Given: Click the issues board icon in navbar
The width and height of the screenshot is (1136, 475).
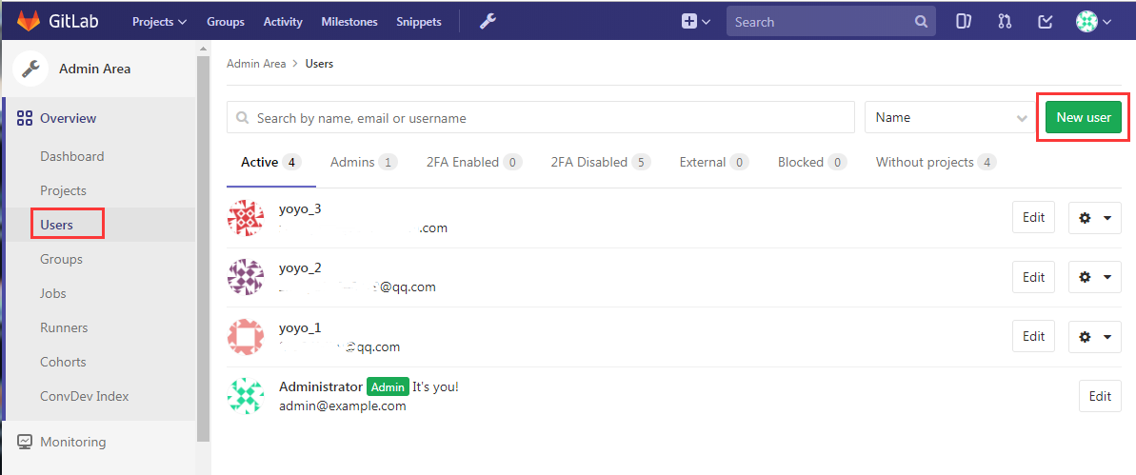Looking at the screenshot, I should click(964, 21).
